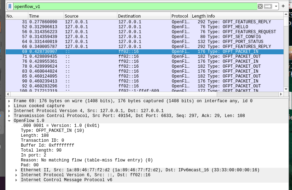
Task: Select the In port: 2 field
Action: tap(34, 155)
